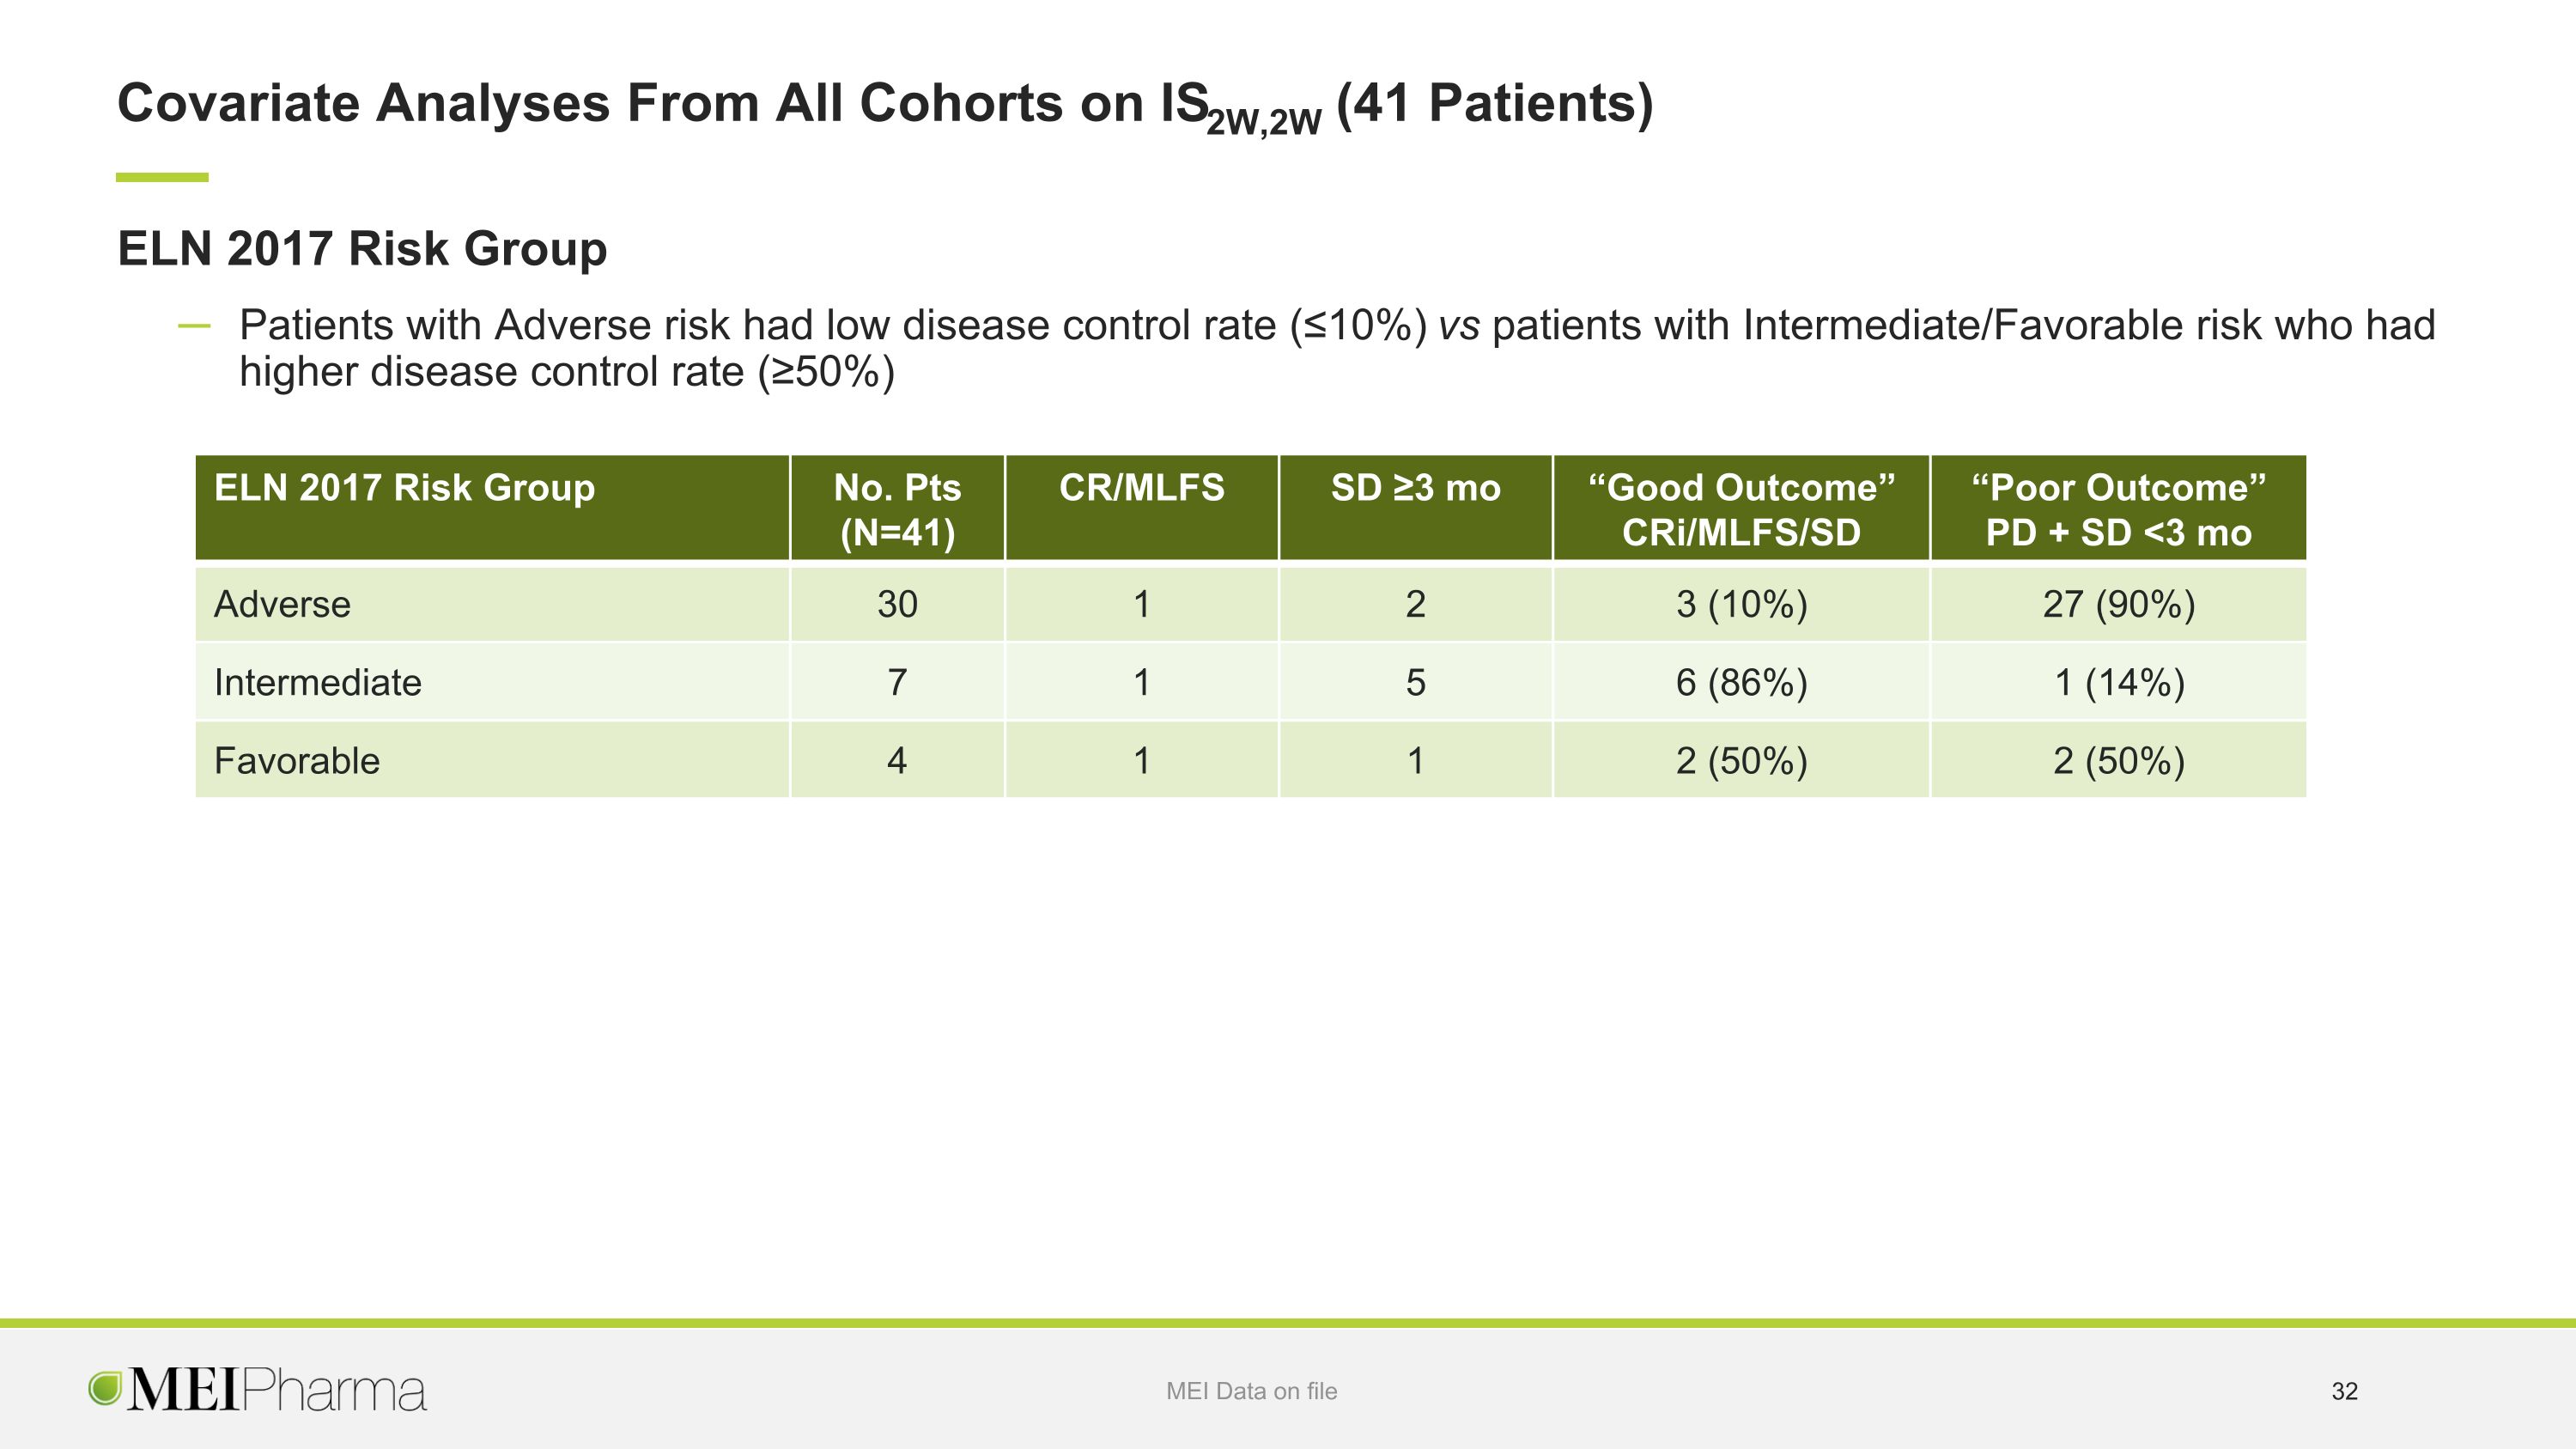Click the 'MEI Data on file' footer text

click(x=1251, y=1391)
